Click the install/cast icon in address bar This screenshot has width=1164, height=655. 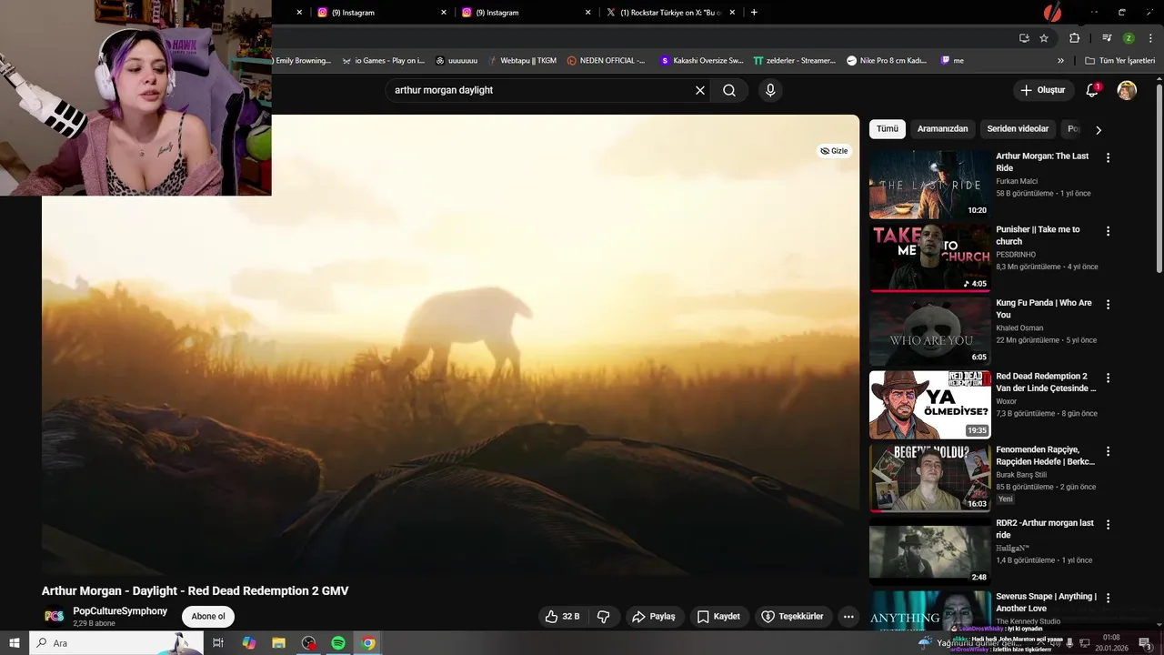1024,38
